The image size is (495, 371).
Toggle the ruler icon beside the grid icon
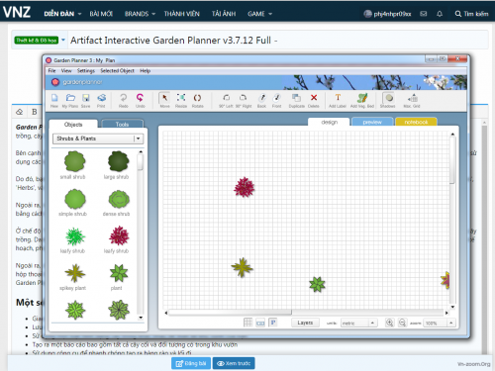[260, 323]
